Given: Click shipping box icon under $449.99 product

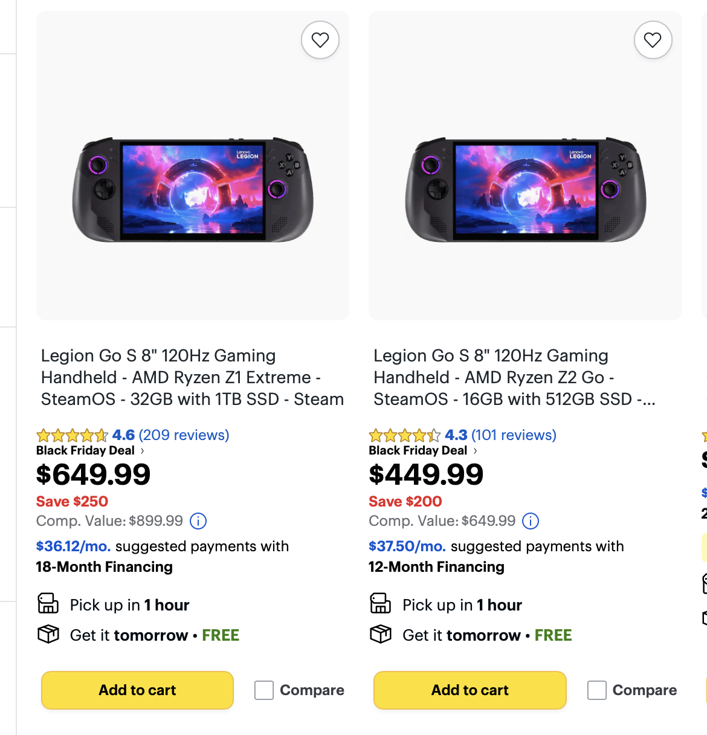Looking at the screenshot, I should point(381,634).
